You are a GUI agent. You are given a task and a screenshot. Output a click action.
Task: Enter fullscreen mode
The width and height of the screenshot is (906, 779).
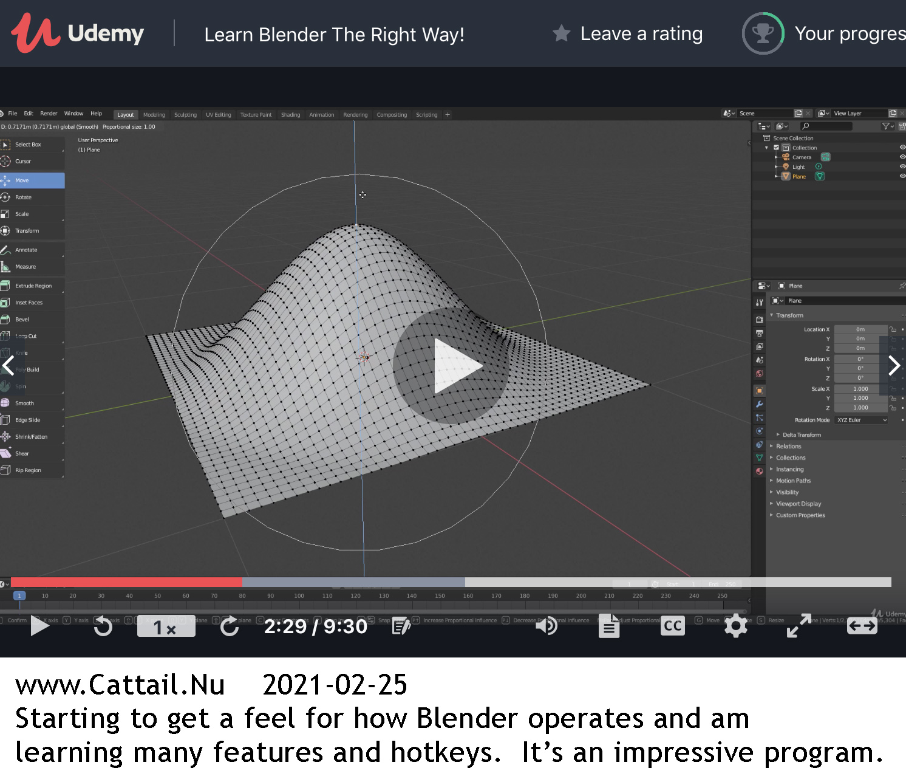(799, 626)
